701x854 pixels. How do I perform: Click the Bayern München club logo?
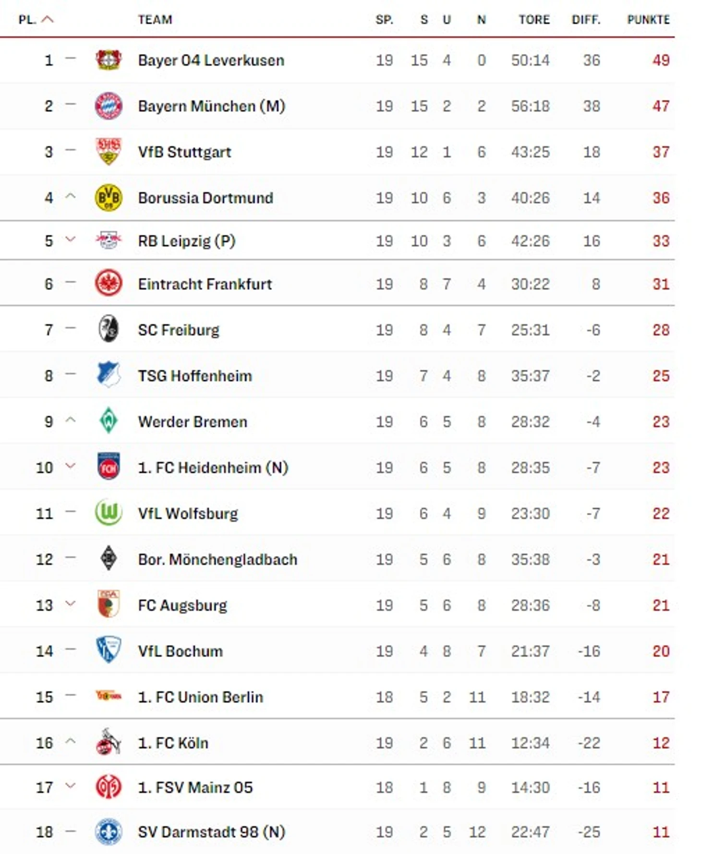pyautogui.click(x=109, y=106)
